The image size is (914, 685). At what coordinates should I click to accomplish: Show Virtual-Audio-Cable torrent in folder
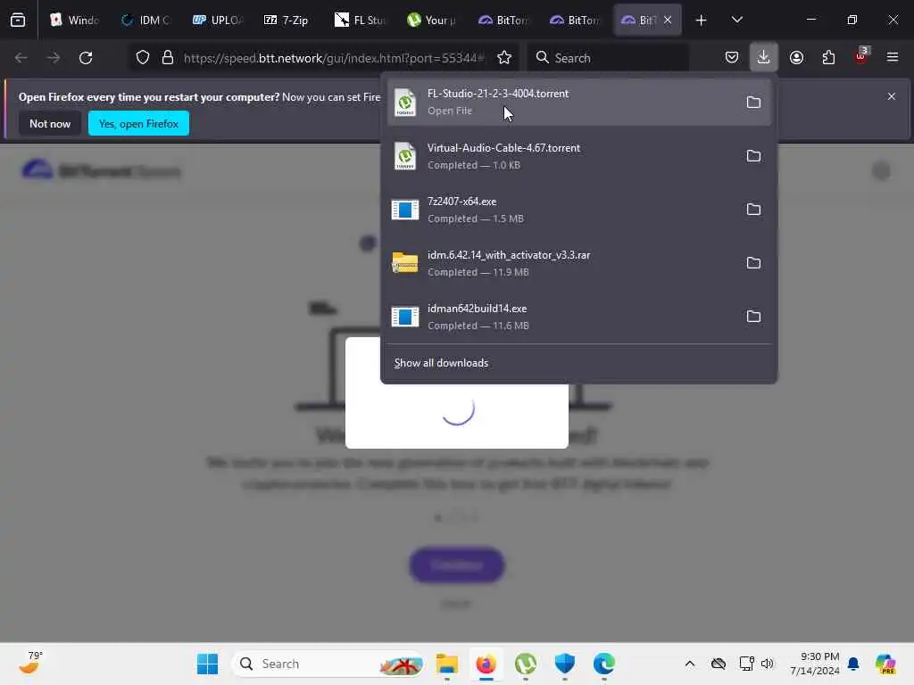(x=753, y=156)
